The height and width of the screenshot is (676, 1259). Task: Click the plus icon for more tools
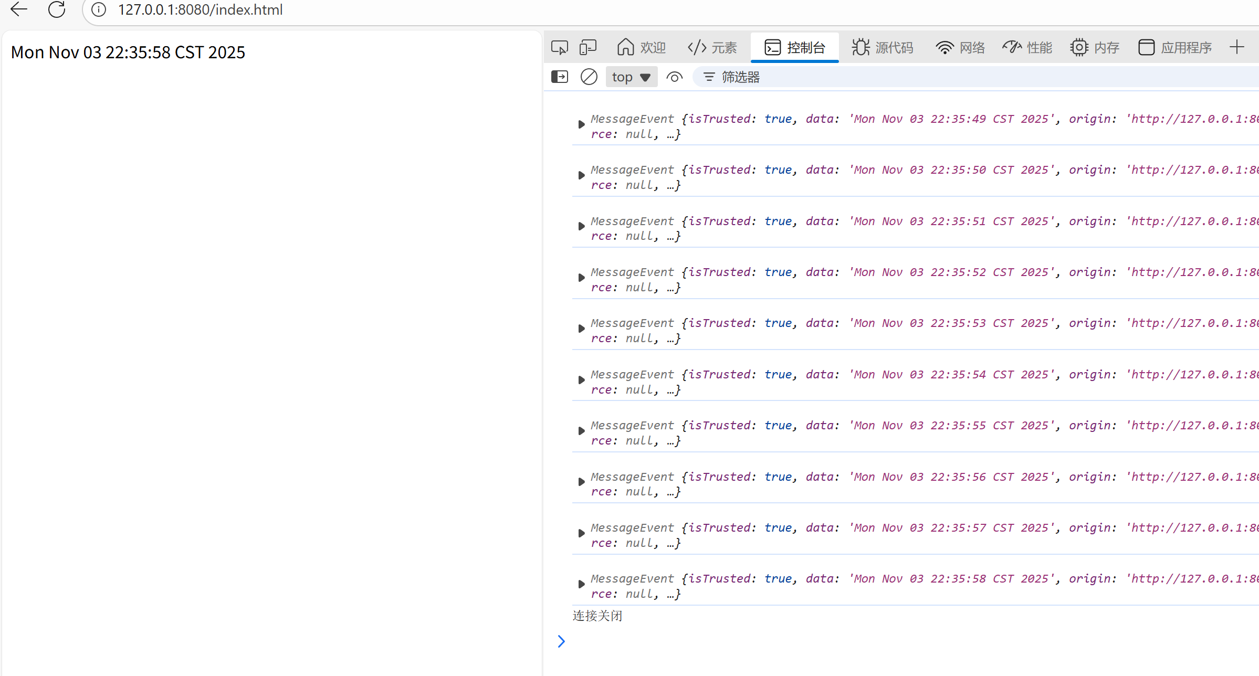1236,47
